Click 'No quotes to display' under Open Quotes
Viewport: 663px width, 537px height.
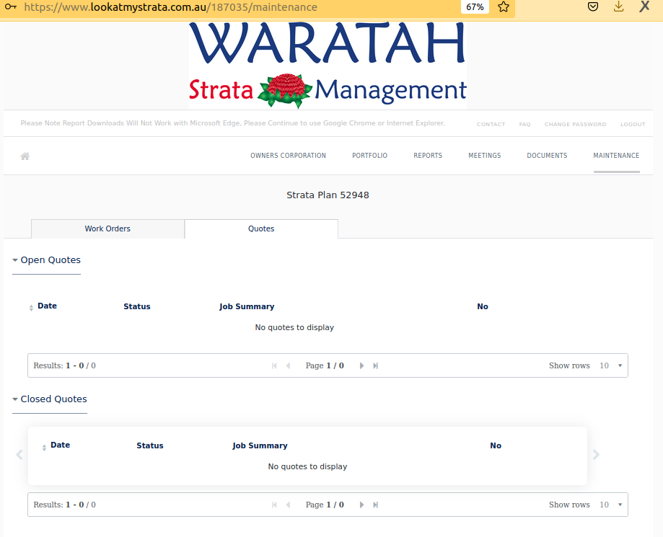click(x=294, y=327)
